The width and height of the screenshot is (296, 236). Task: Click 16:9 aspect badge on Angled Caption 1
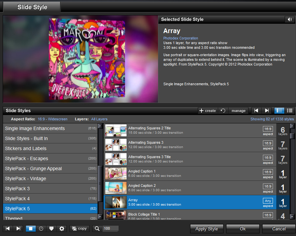pos(268,172)
